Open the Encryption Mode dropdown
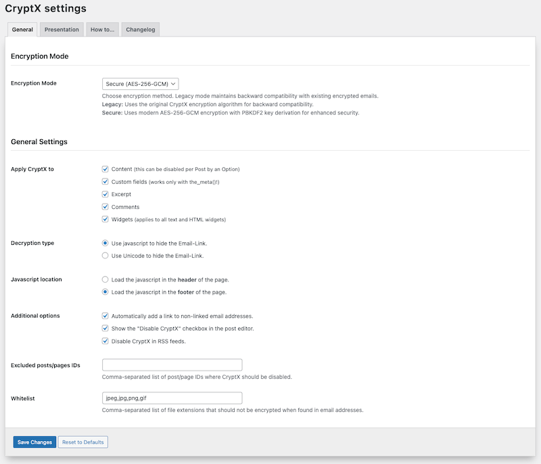The image size is (541, 464). pyautogui.click(x=141, y=84)
